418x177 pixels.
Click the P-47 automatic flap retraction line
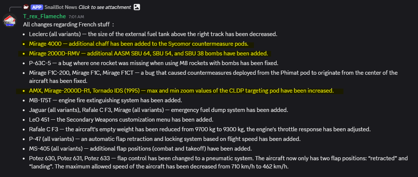click(x=165, y=139)
